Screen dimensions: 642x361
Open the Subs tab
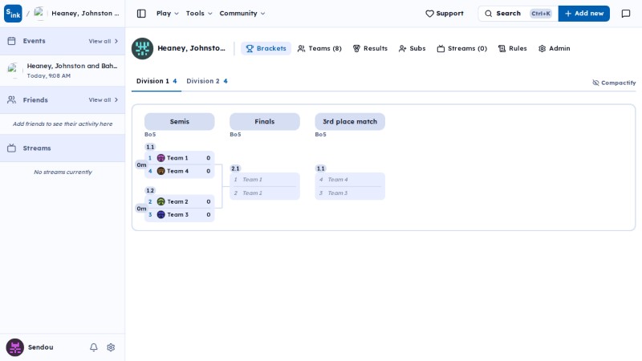(412, 48)
